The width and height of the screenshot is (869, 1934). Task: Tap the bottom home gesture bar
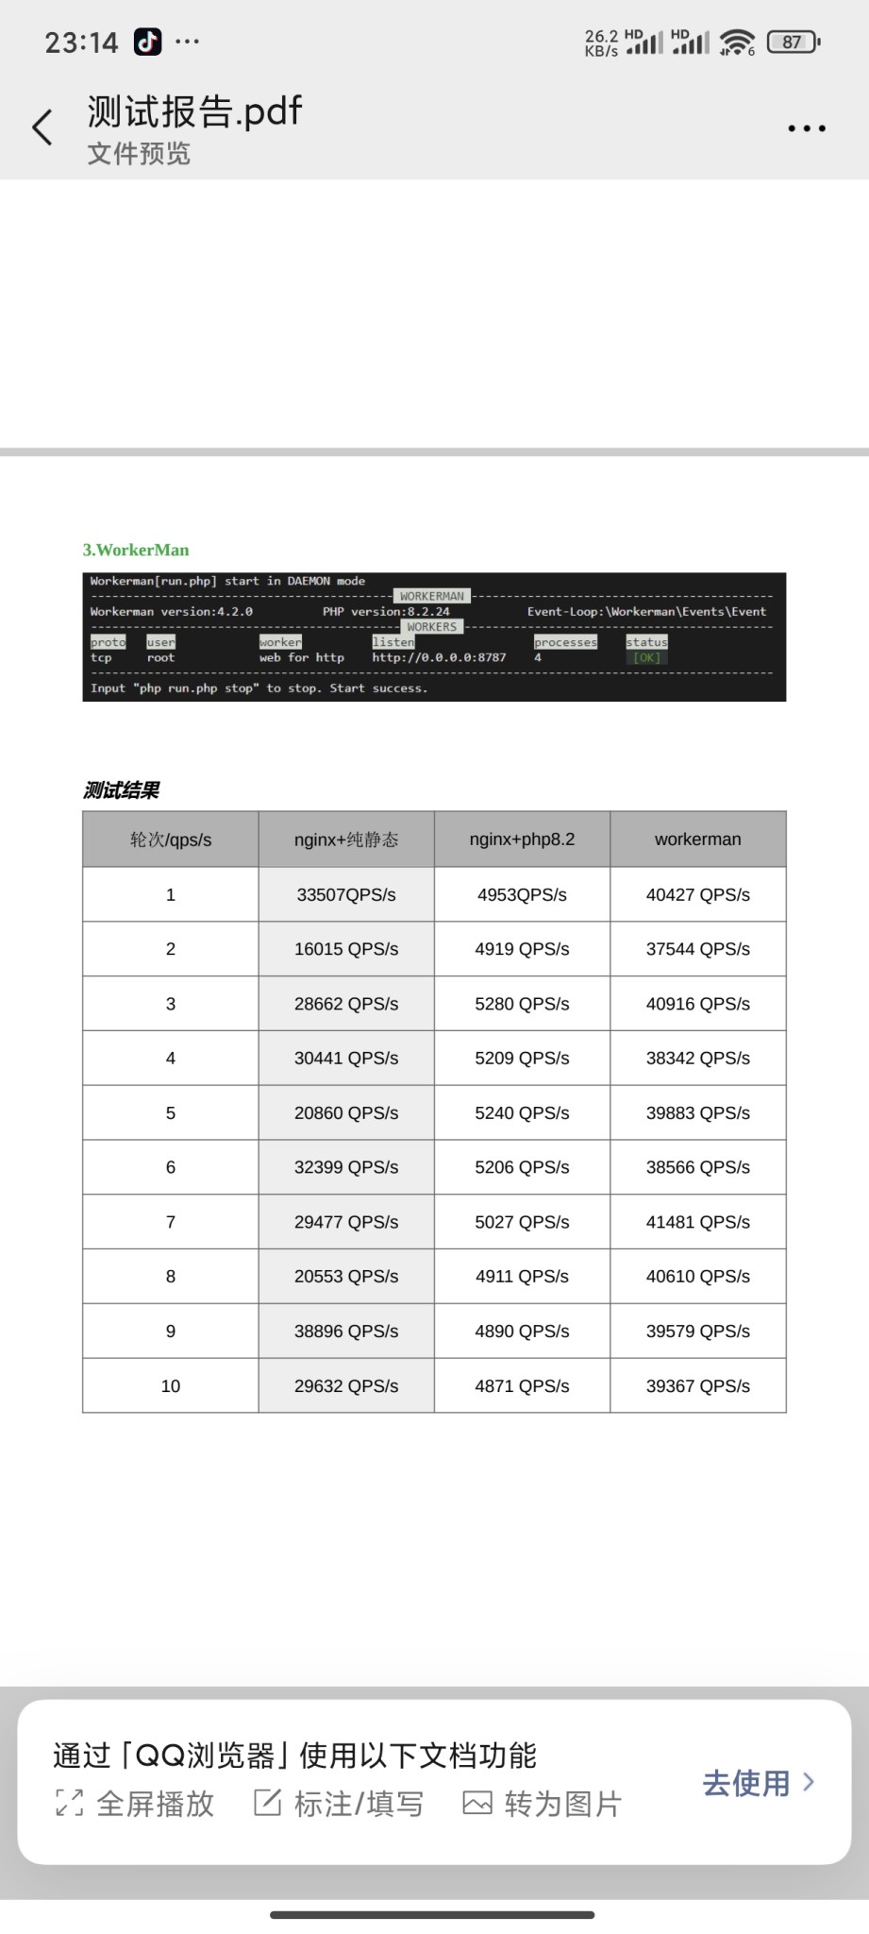tap(432, 1915)
